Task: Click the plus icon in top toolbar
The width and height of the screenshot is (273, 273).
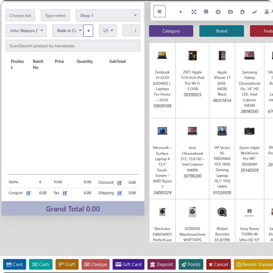Action: [x=181, y=12]
